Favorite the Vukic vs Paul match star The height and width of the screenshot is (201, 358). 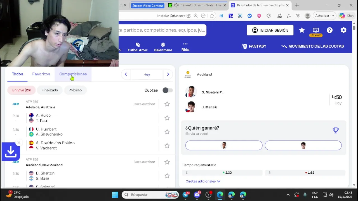[x=167, y=118]
